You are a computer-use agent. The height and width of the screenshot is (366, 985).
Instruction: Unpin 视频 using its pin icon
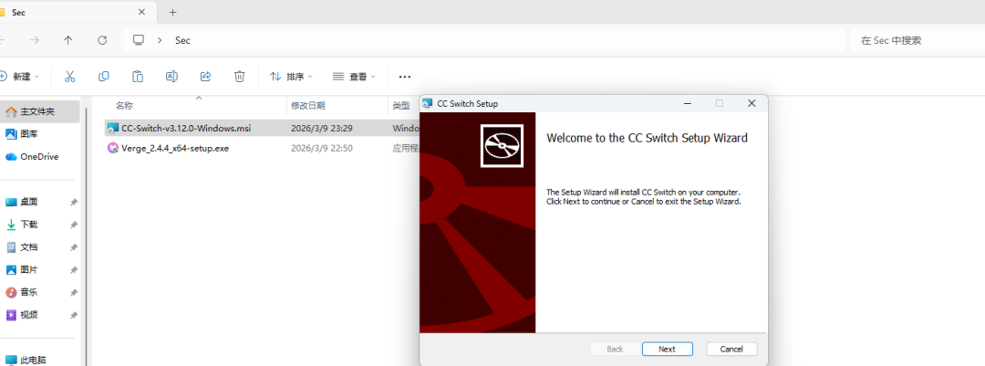(x=74, y=315)
